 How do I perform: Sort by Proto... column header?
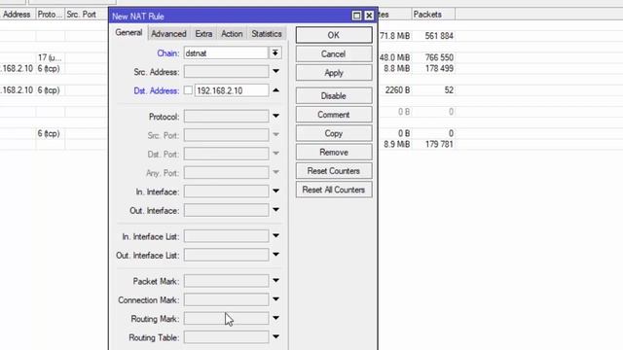(50, 15)
